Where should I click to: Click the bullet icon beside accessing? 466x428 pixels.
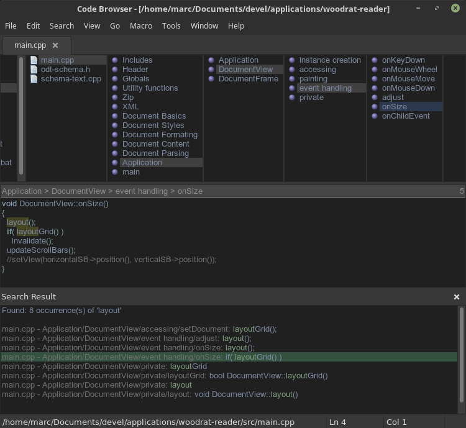coord(292,69)
